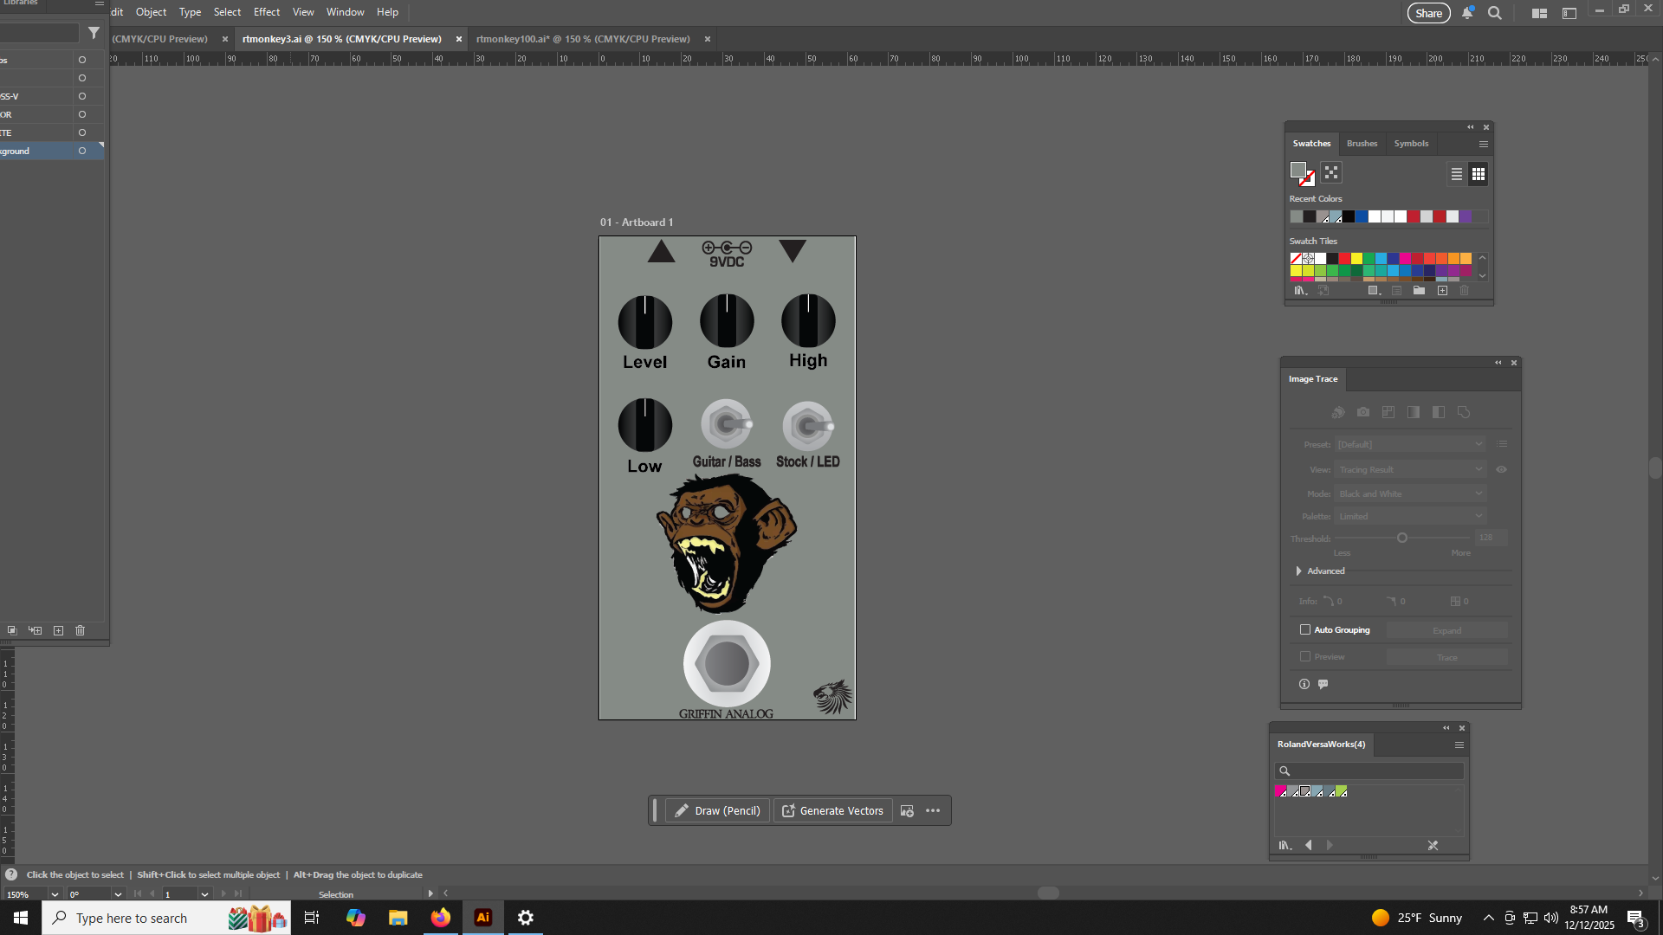Toggle target circle of background layer
The width and height of the screenshot is (1663, 935).
tap(82, 151)
